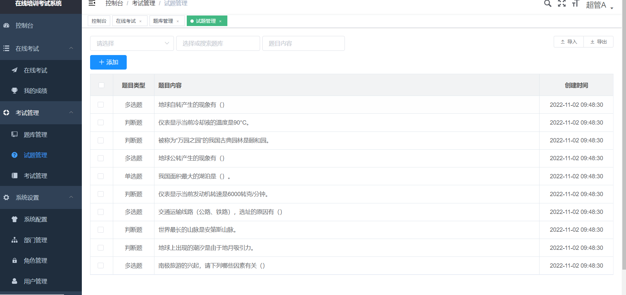The image size is (626, 295).
Task: Check the row 地球自转产生的现象有
Action: 101,104
